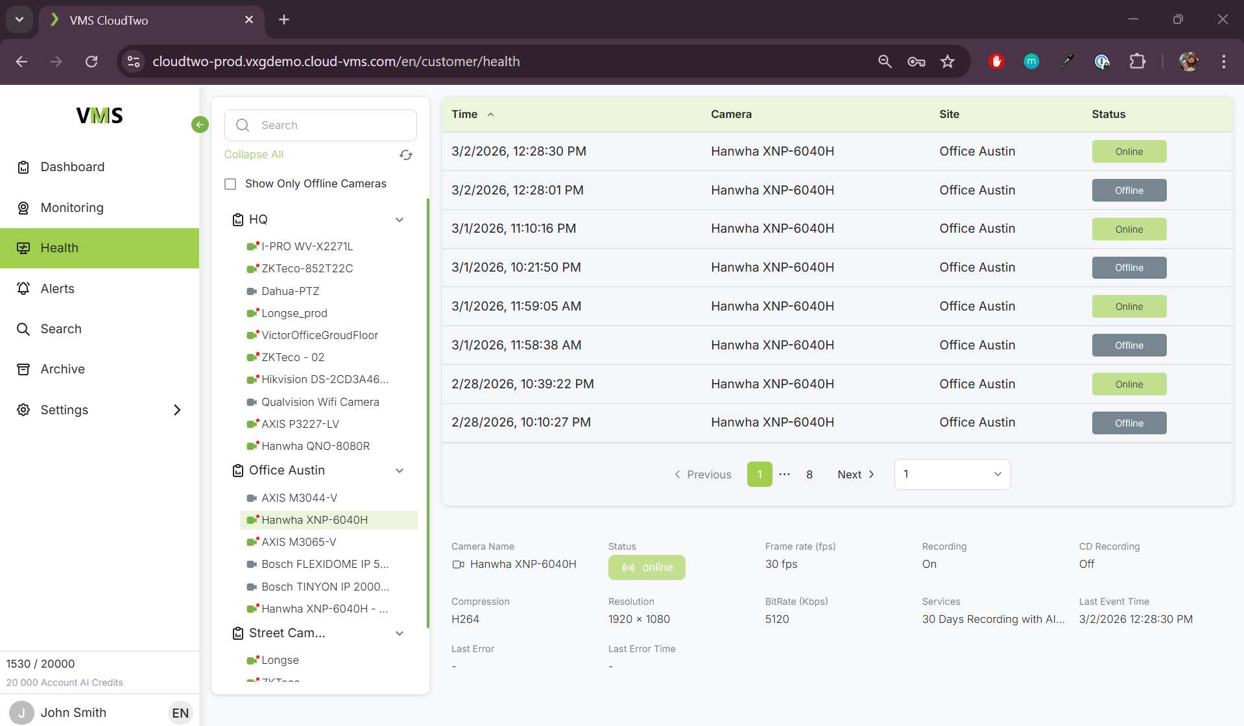Click the Next pagination button

[855, 474]
